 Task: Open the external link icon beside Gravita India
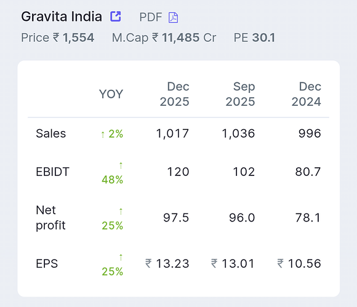pyautogui.click(x=116, y=17)
